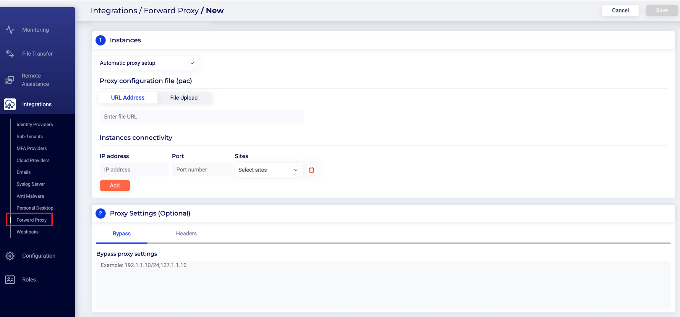This screenshot has height=317, width=680.
Task: Select the Headers tab
Action: (186, 234)
